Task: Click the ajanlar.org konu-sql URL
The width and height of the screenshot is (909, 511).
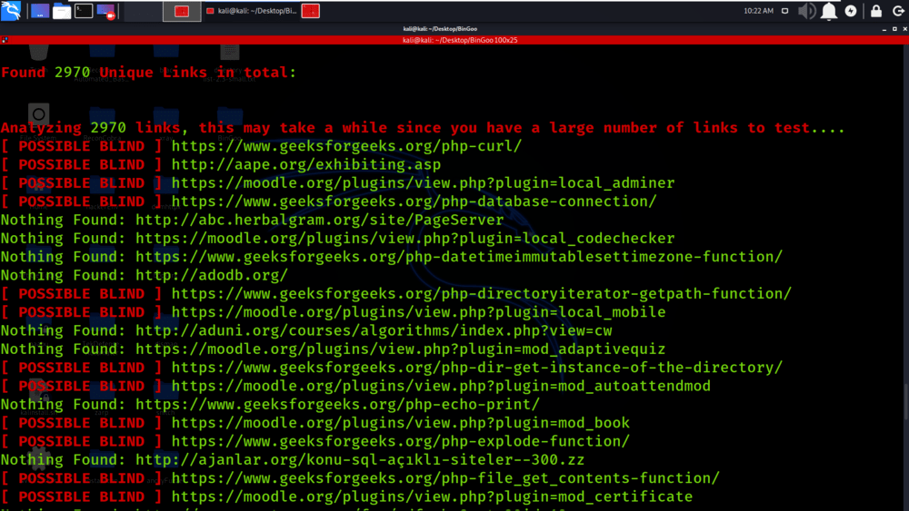Action: pos(359,460)
